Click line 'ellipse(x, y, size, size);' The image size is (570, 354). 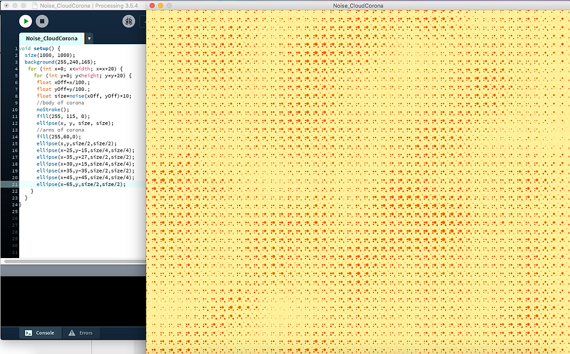coord(75,123)
